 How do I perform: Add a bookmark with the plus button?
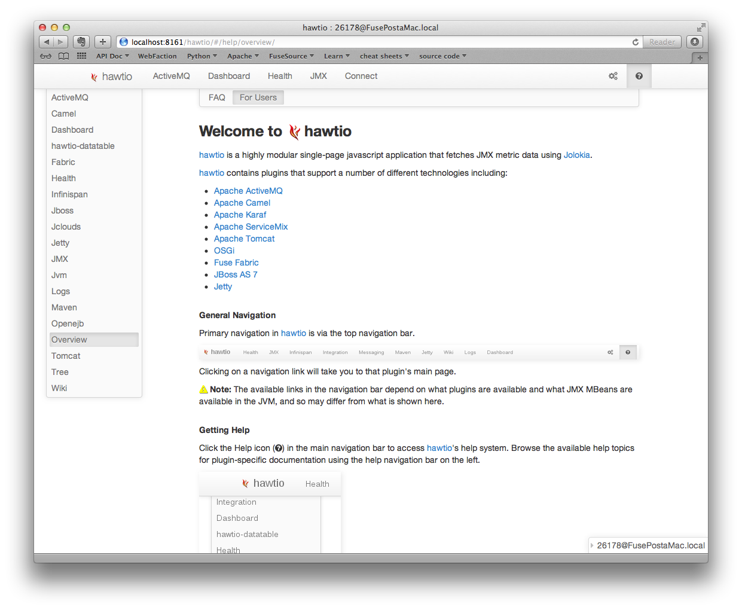tap(103, 42)
